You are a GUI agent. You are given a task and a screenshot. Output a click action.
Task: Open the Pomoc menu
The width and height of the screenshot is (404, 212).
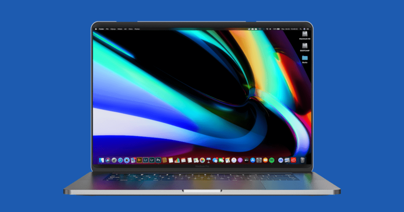[137, 29]
